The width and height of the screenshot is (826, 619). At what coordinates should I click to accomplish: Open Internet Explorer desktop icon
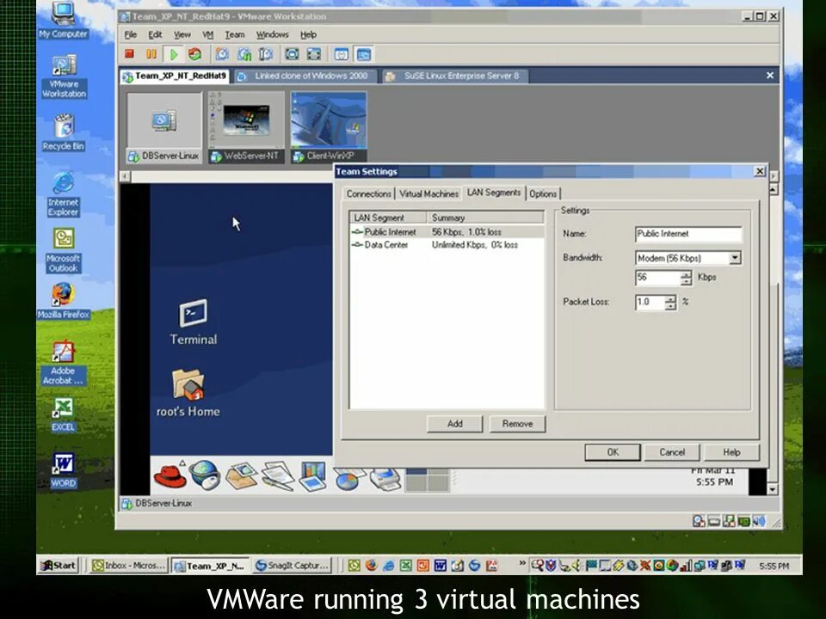(x=63, y=194)
